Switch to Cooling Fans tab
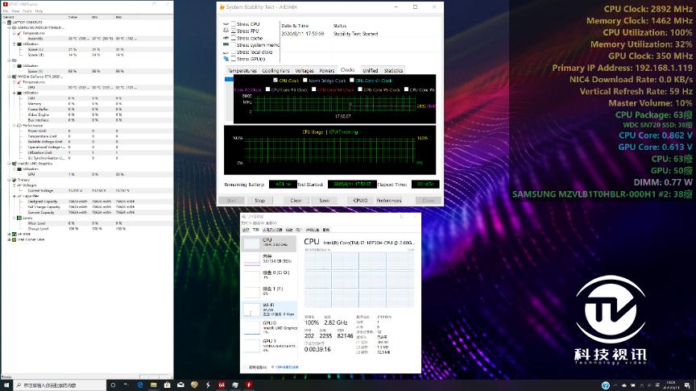Image resolution: width=696 pixels, height=391 pixels. (275, 71)
